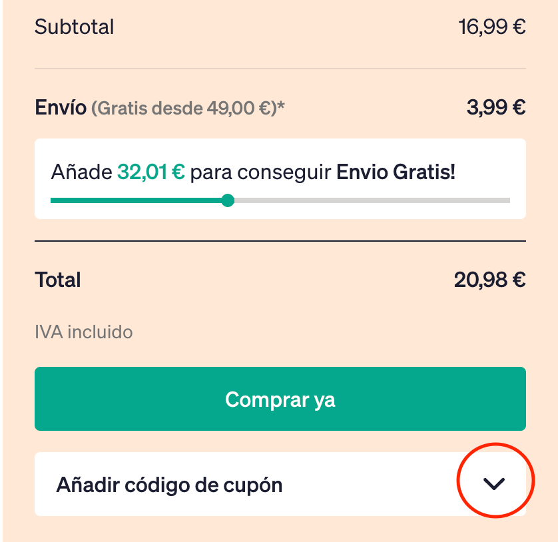Click the 'Total' label
This screenshot has width=558, height=542.
point(57,280)
